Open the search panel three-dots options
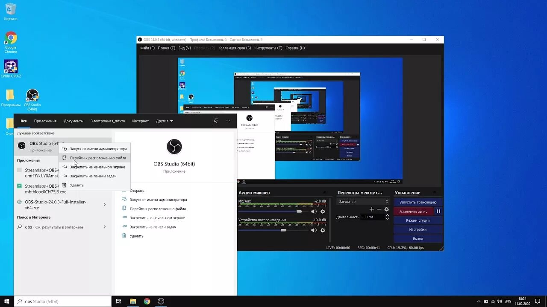Image resolution: width=547 pixels, height=307 pixels. pyautogui.click(x=228, y=121)
